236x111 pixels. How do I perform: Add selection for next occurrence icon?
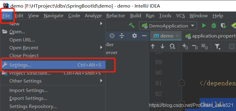click(x=185, y=47)
